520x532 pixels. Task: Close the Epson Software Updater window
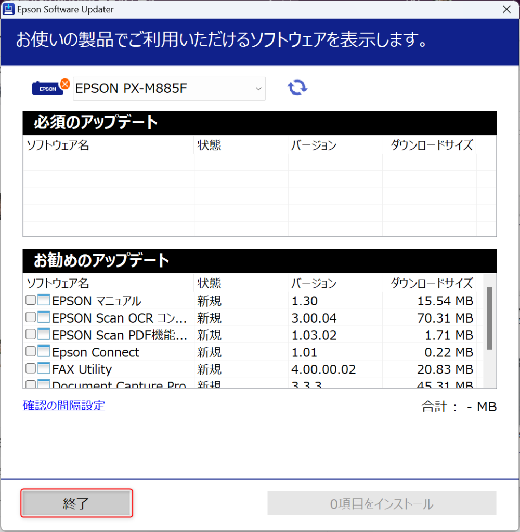(x=506, y=9)
